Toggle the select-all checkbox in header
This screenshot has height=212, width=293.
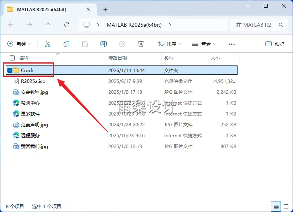12,58
